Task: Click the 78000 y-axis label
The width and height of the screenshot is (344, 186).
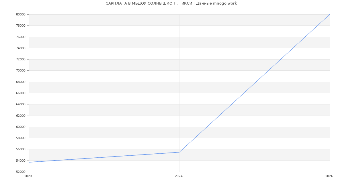Action: [21, 26]
